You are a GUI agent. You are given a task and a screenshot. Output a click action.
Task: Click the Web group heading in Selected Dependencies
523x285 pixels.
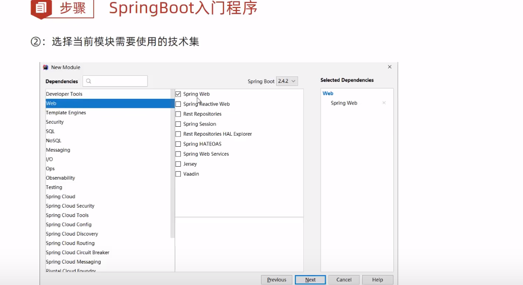click(328, 93)
